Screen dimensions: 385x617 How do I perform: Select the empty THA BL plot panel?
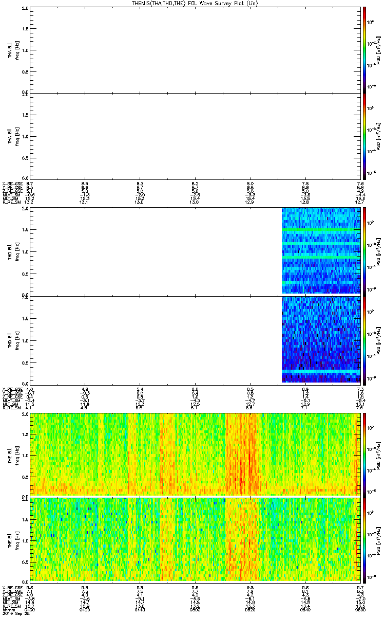pos(195,50)
